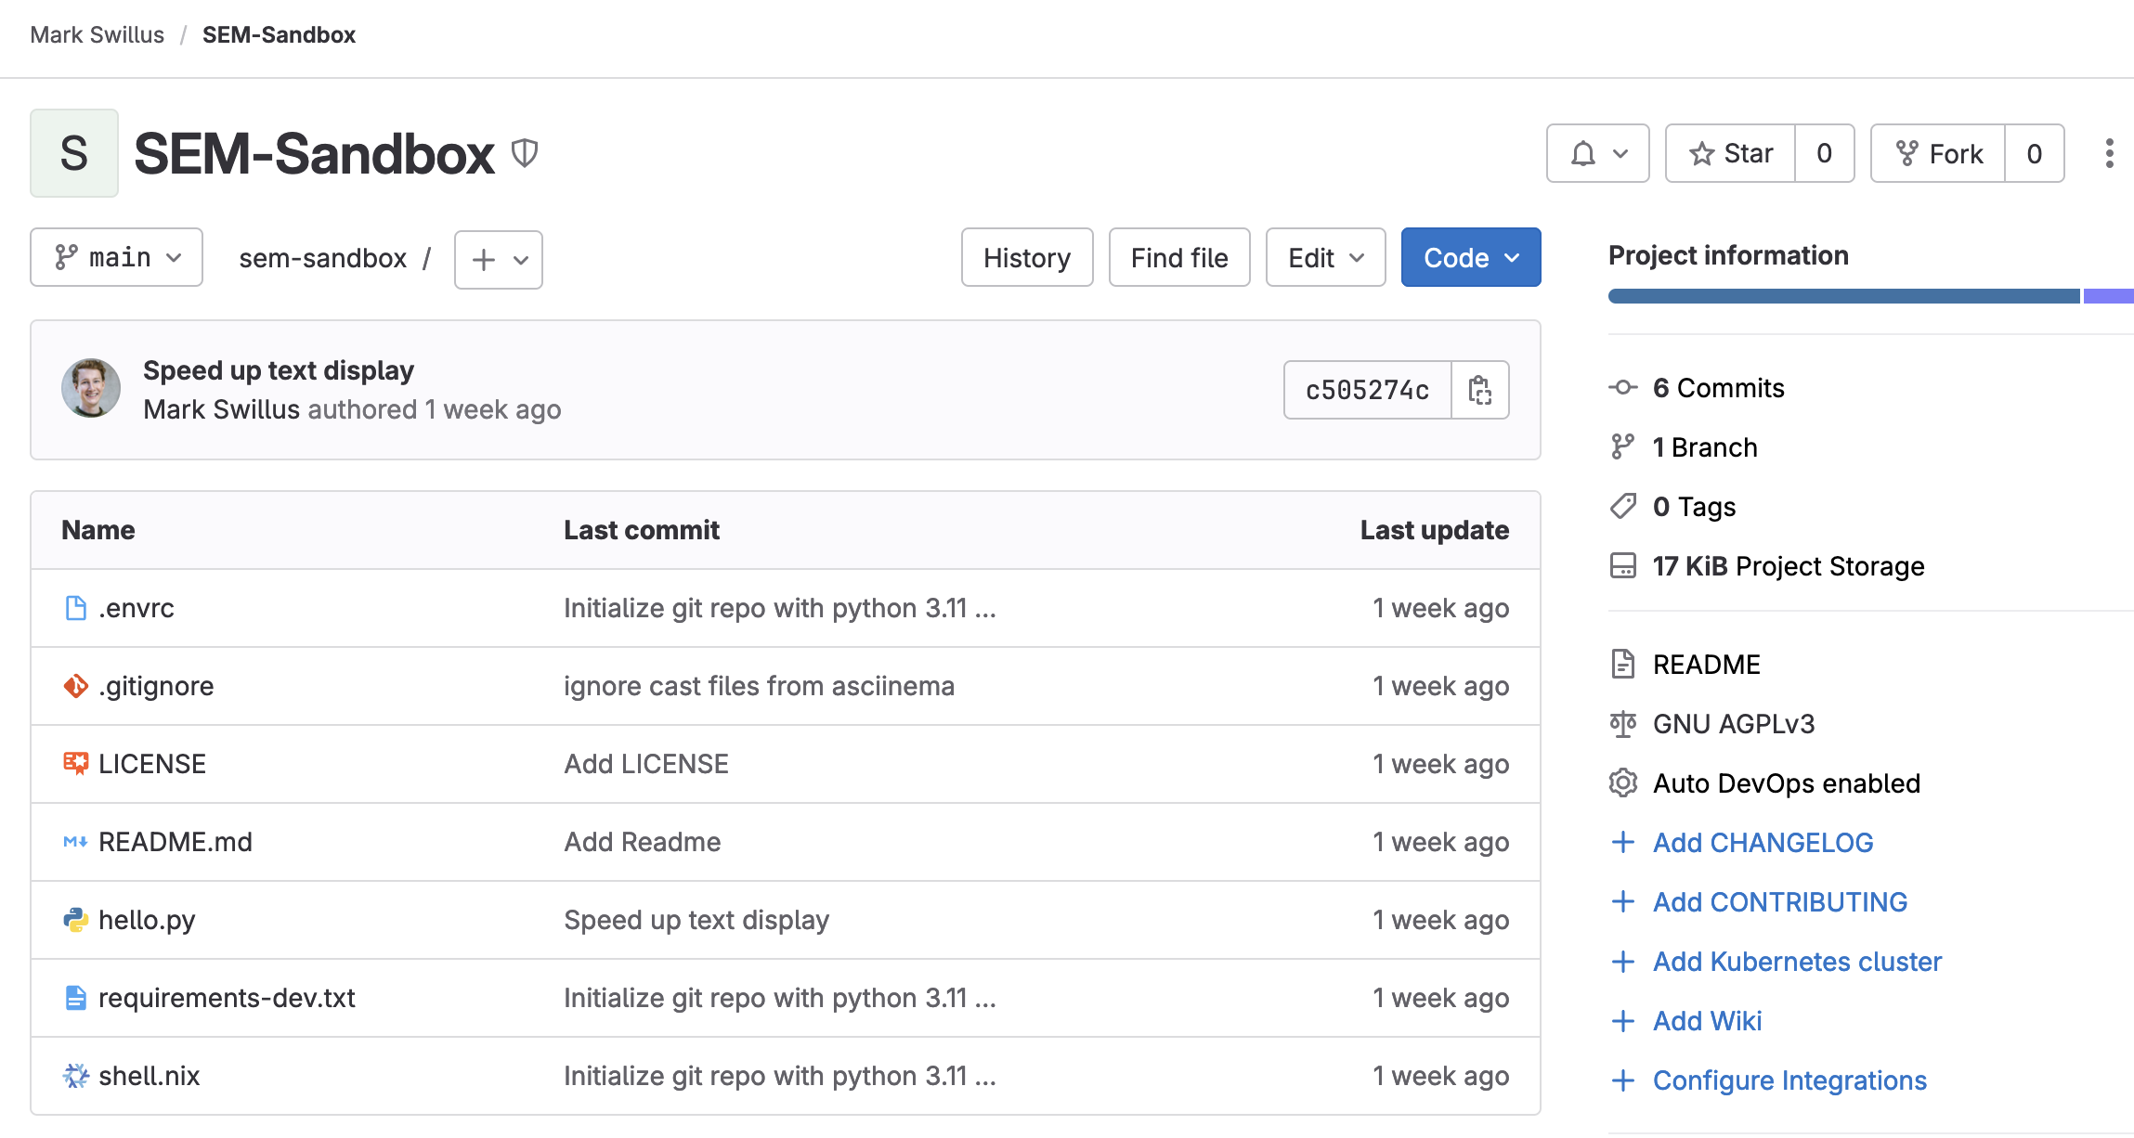Open the 6 Commits link
Viewport: 2134px width, 1138px height.
pos(1718,388)
